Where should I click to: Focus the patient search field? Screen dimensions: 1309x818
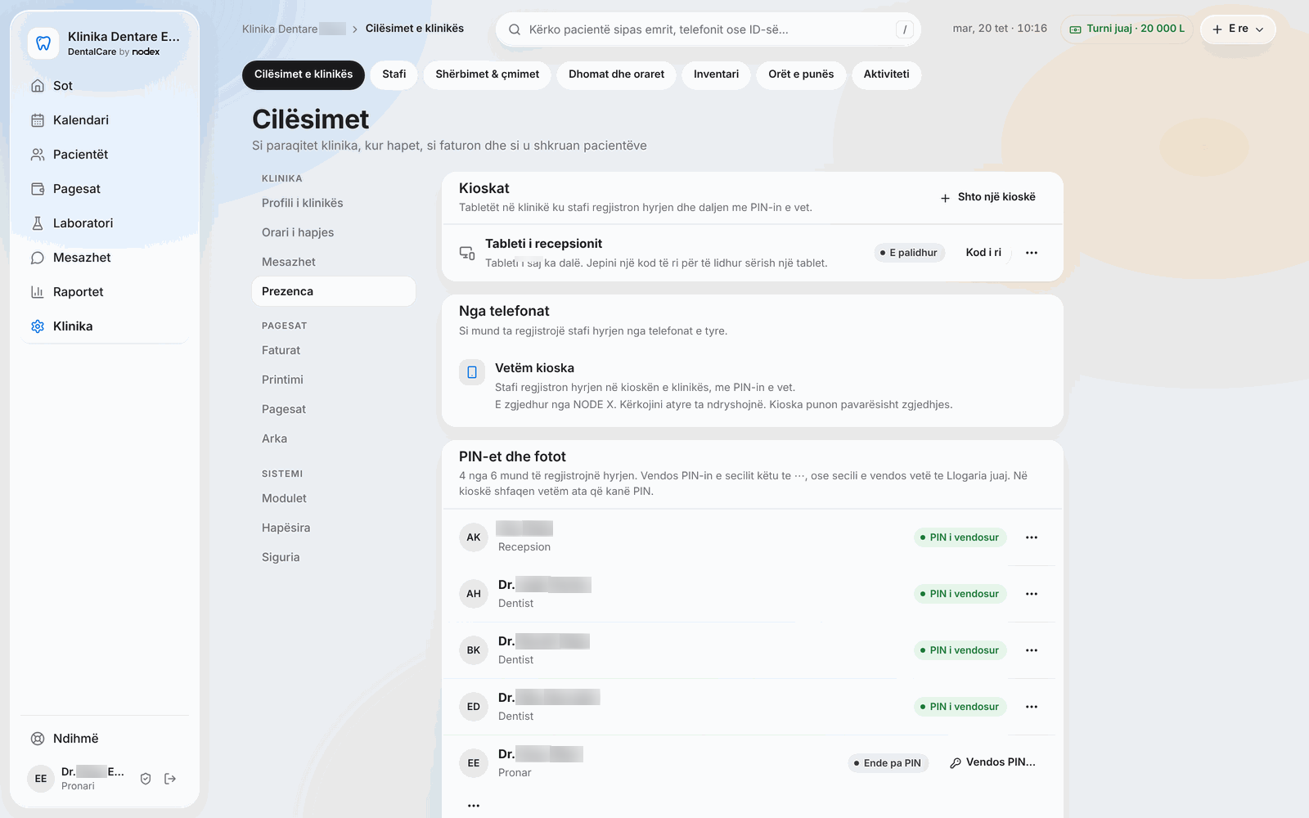click(x=708, y=29)
